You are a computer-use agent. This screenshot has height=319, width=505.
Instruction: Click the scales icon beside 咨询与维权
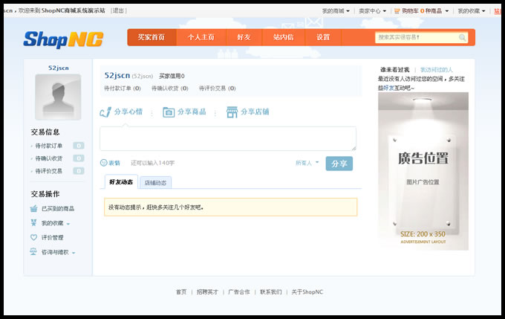pyautogui.click(x=33, y=251)
